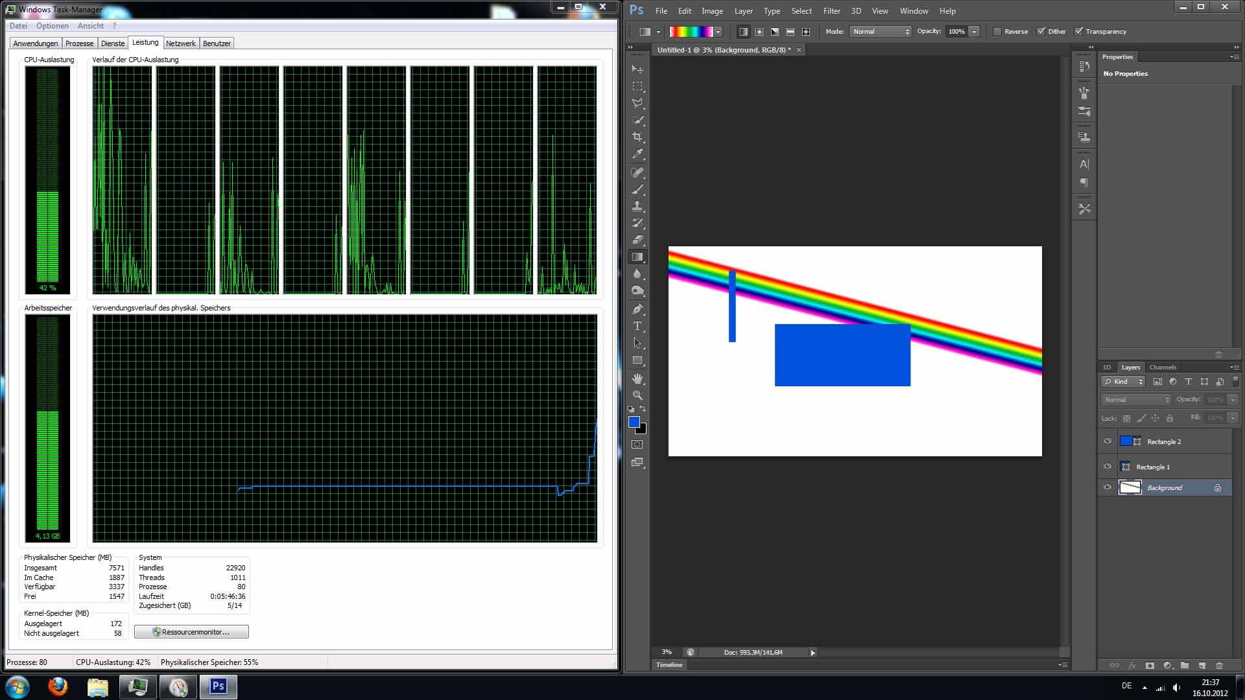Hide the Rectangle 2 layer
Image resolution: width=1245 pixels, height=700 pixels.
coord(1108,441)
